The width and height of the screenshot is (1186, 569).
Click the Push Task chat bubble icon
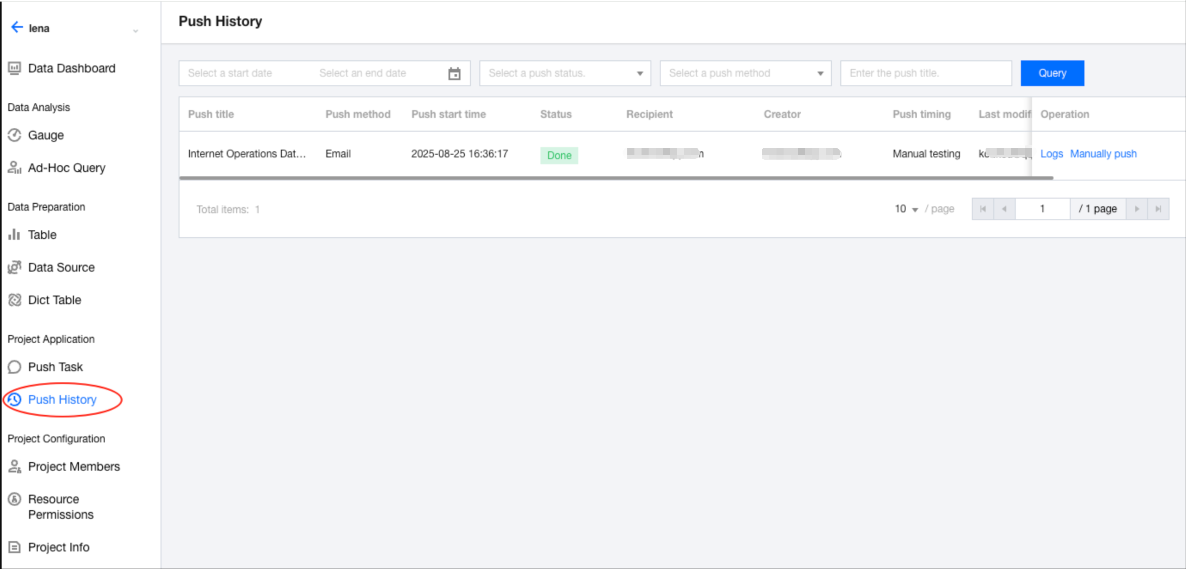coord(14,367)
